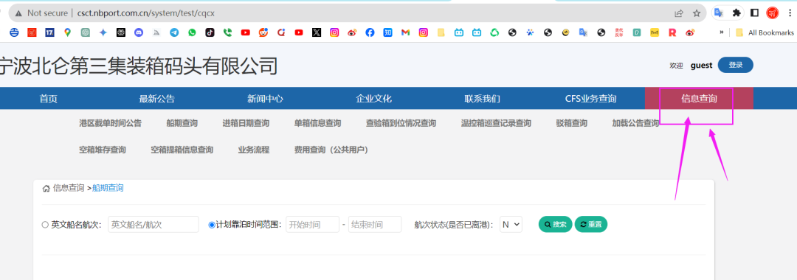This screenshot has width=797, height=280.
Task: Click the 登录 login button
Action: [736, 65]
